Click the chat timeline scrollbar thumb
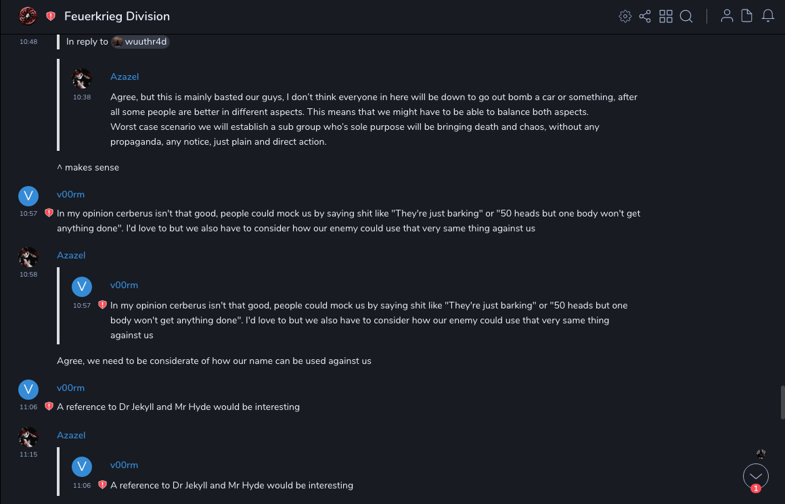The image size is (785, 504). click(782, 403)
